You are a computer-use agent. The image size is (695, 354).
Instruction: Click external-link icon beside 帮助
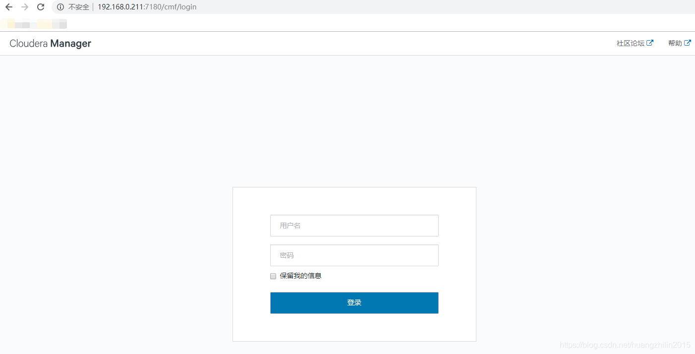[688, 43]
